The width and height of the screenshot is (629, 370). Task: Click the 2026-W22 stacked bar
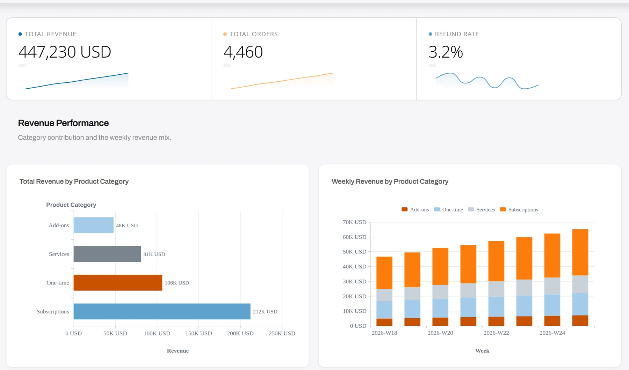point(496,283)
